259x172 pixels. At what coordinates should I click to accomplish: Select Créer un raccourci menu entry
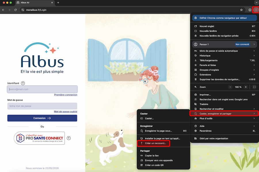coord(153,143)
